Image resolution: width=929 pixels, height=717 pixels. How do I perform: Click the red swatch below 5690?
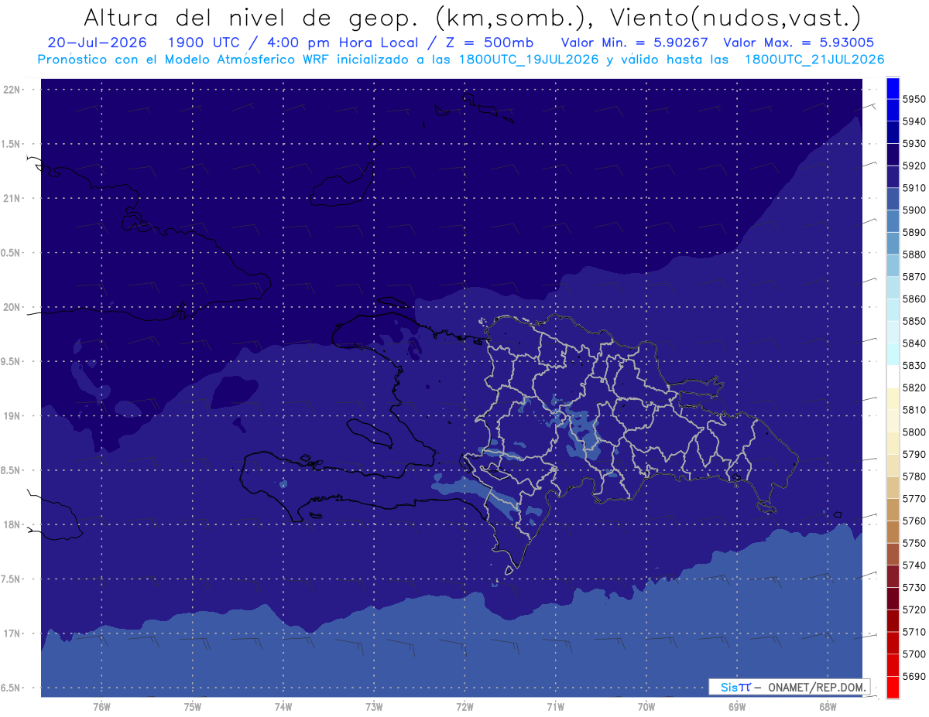click(893, 687)
